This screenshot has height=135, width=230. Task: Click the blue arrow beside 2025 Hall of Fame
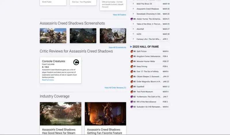pyautogui.click(x=131, y=46)
